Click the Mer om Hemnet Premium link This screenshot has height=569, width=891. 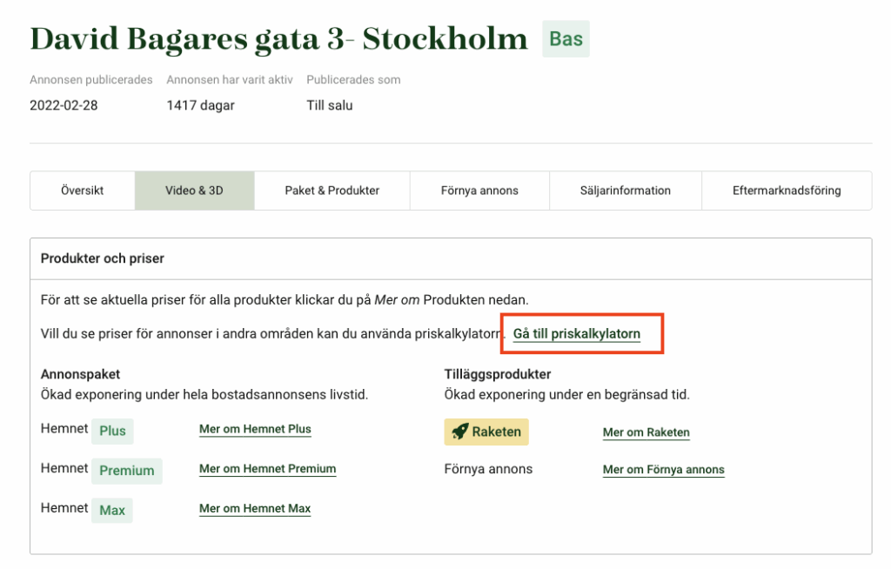(267, 469)
